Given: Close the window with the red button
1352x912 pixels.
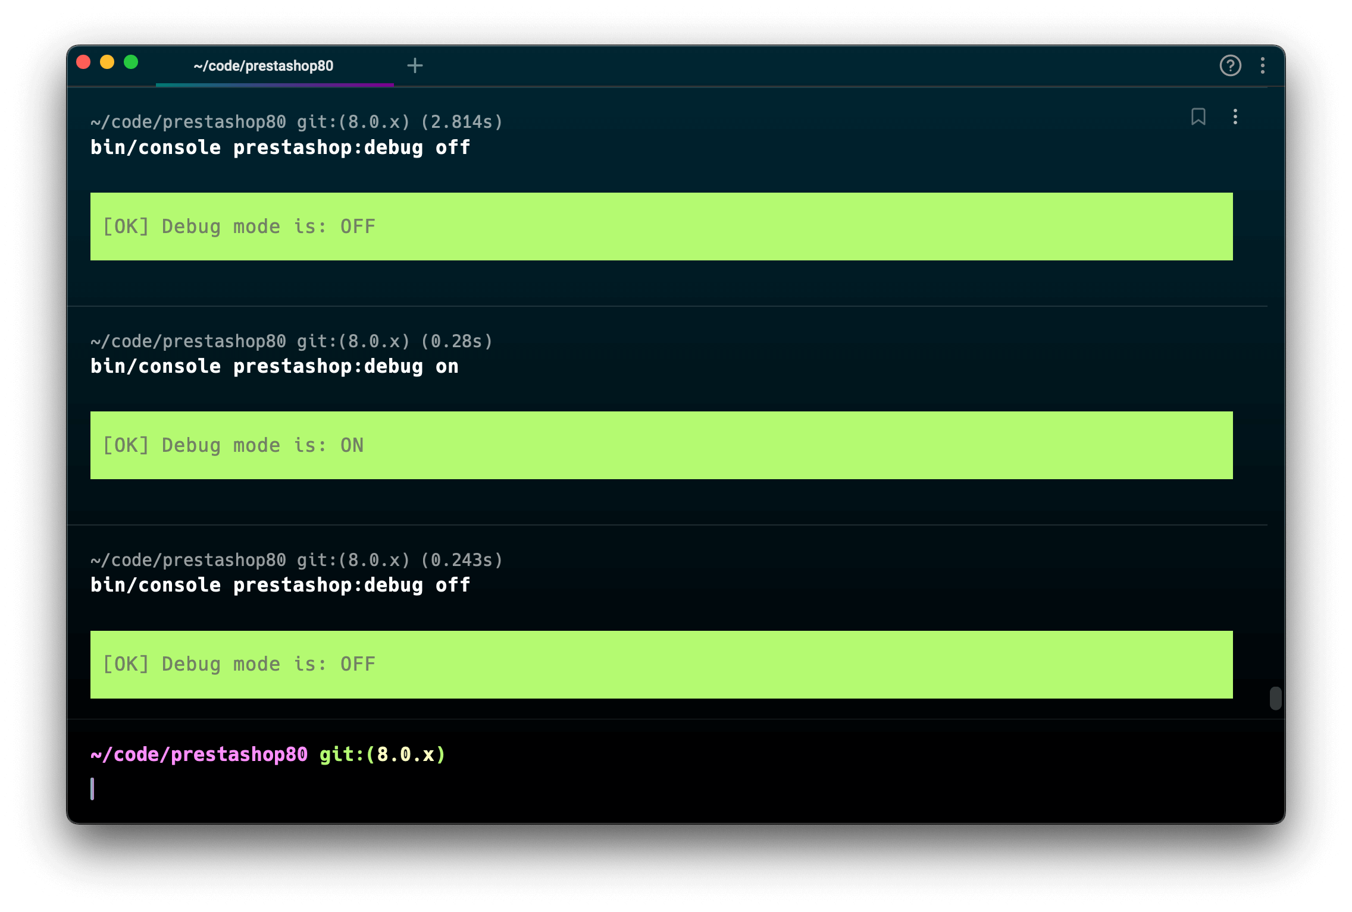Looking at the screenshot, I should click(83, 62).
